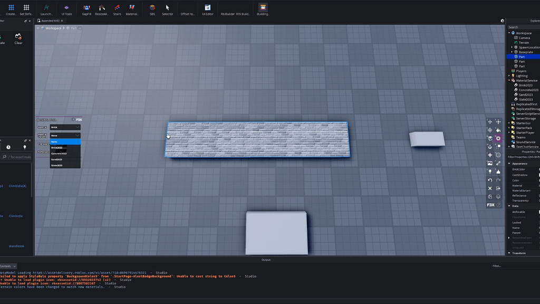The image size is (540, 304).
Task: Click the F3X Delete X icon
Action: pyautogui.click(x=490, y=188)
